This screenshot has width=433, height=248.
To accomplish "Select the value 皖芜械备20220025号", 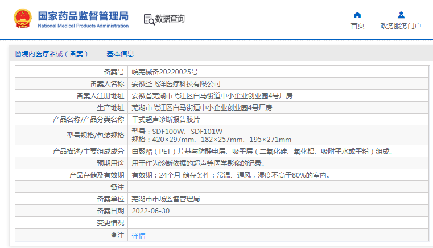I will pyautogui.click(x=165, y=72).
